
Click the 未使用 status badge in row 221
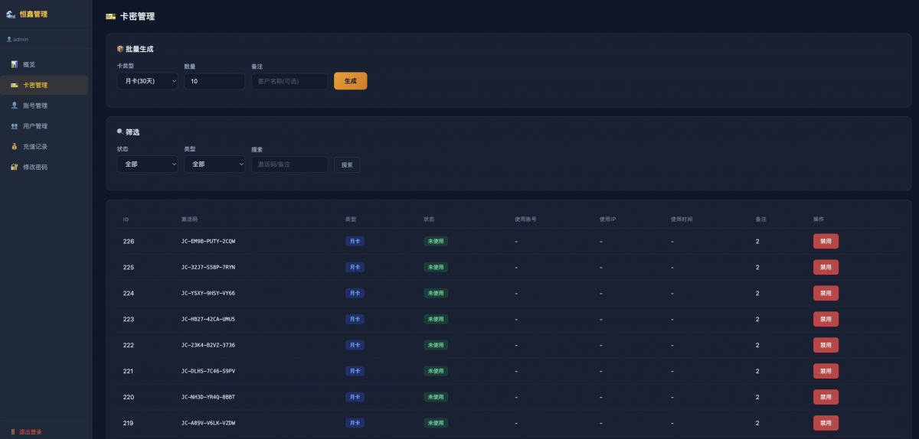point(436,371)
